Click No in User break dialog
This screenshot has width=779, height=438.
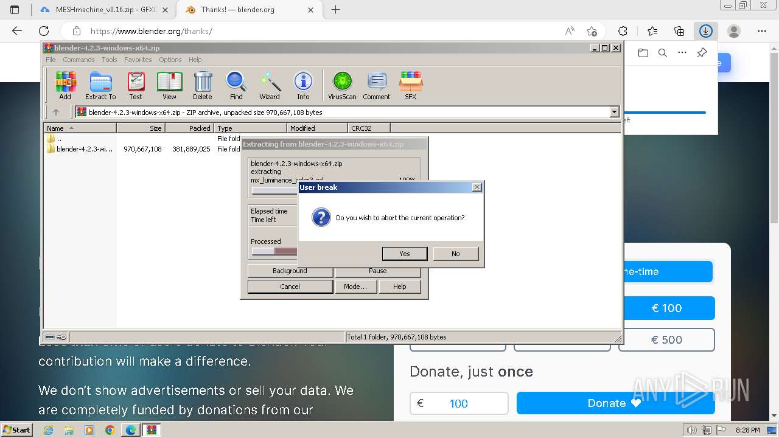click(456, 254)
